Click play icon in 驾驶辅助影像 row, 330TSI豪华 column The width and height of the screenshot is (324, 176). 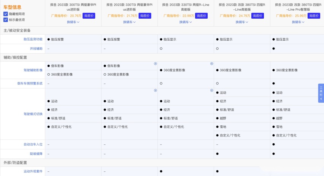156,63
